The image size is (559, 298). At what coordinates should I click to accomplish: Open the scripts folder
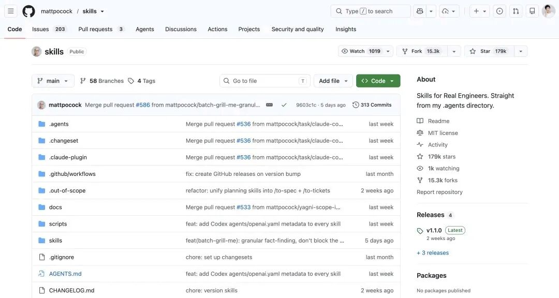click(x=58, y=224)
